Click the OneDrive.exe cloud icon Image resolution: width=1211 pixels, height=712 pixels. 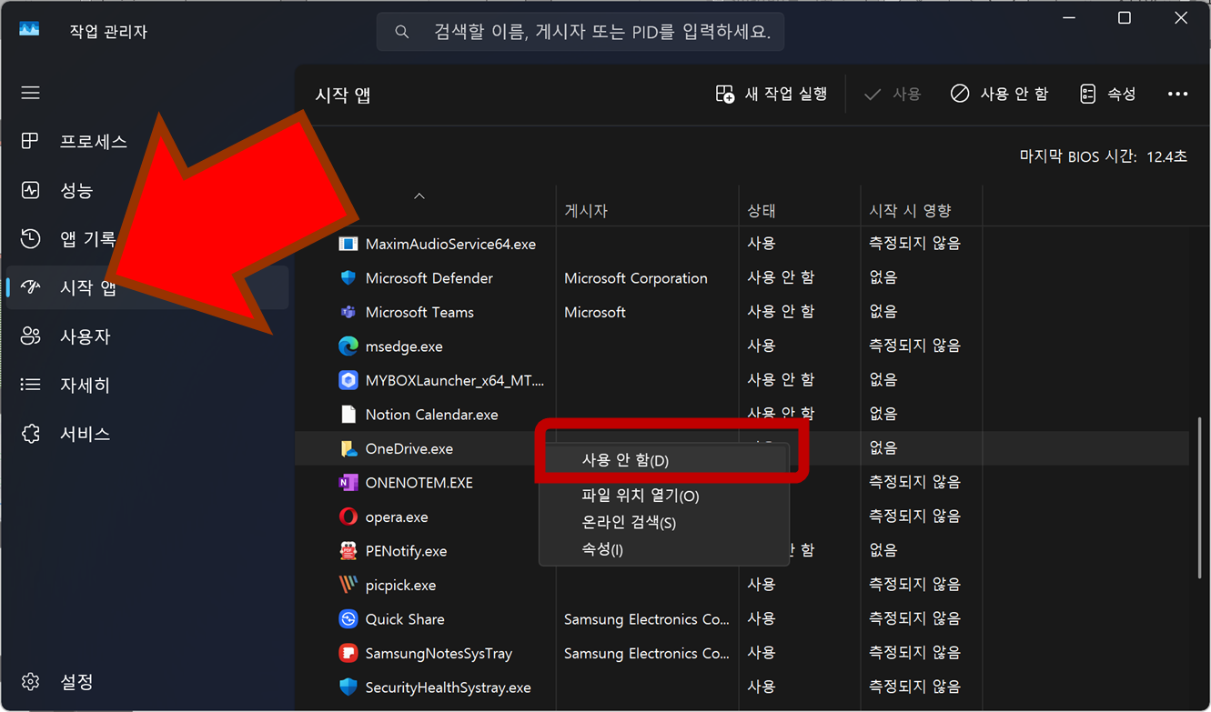[348, 448]
